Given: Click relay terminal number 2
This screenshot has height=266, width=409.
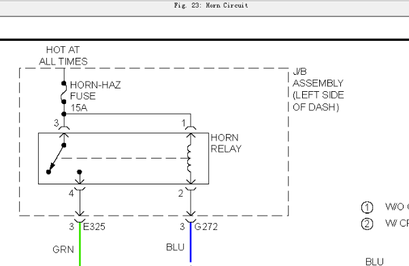Looking at the screenshot, I should (x=181, y=193).
